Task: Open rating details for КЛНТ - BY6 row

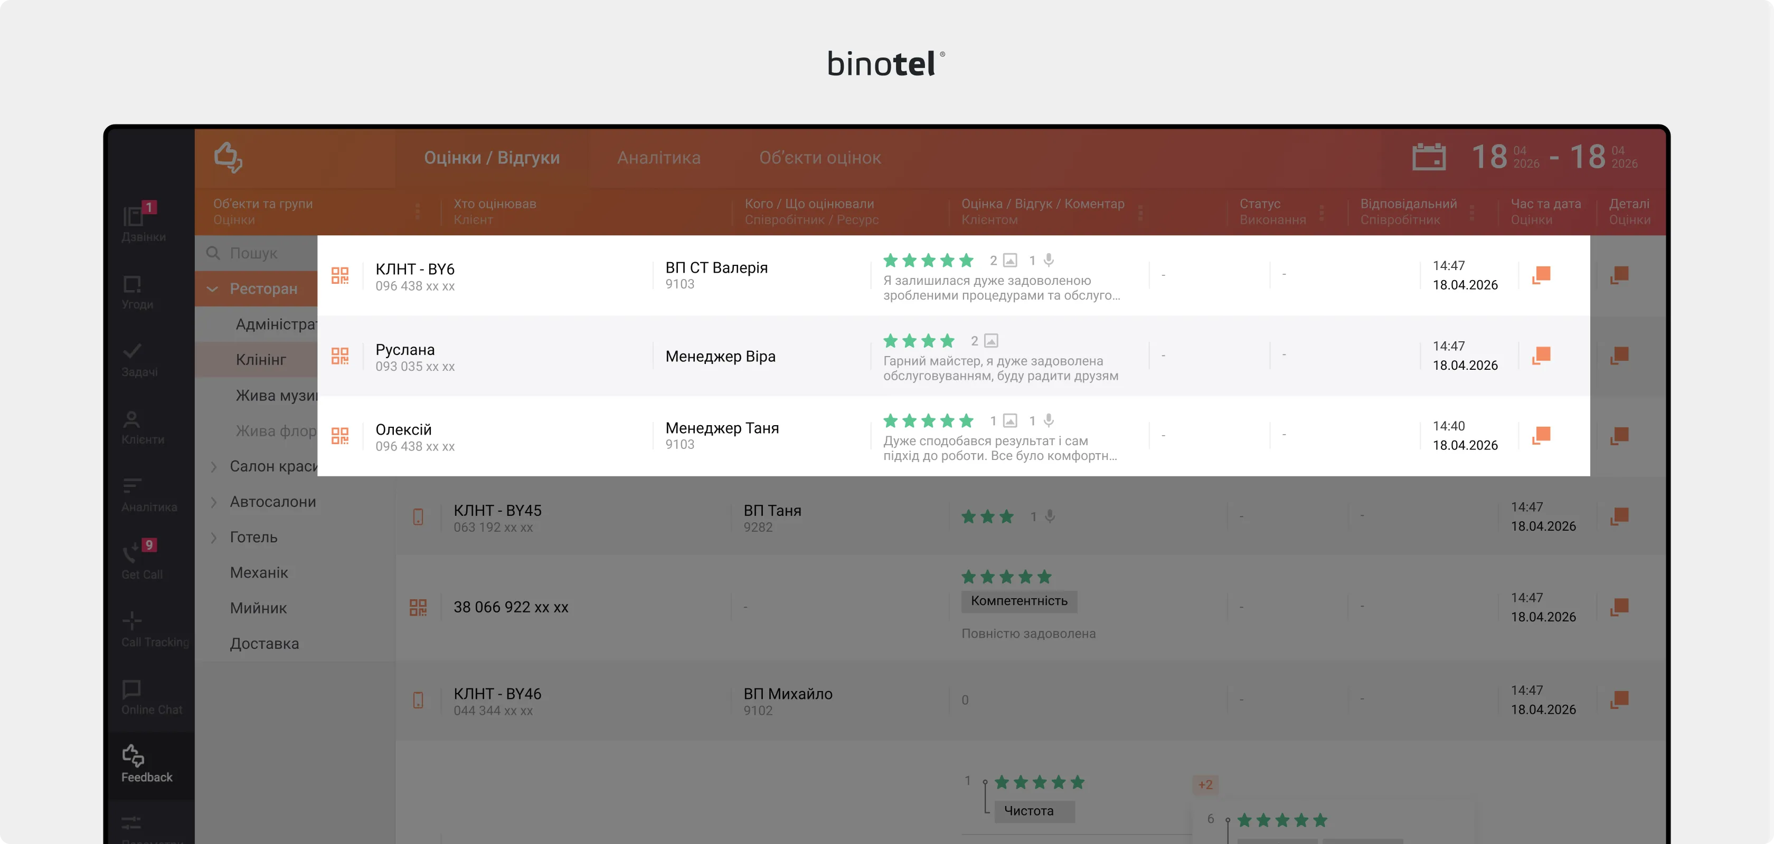Action: click(1541, 274)
